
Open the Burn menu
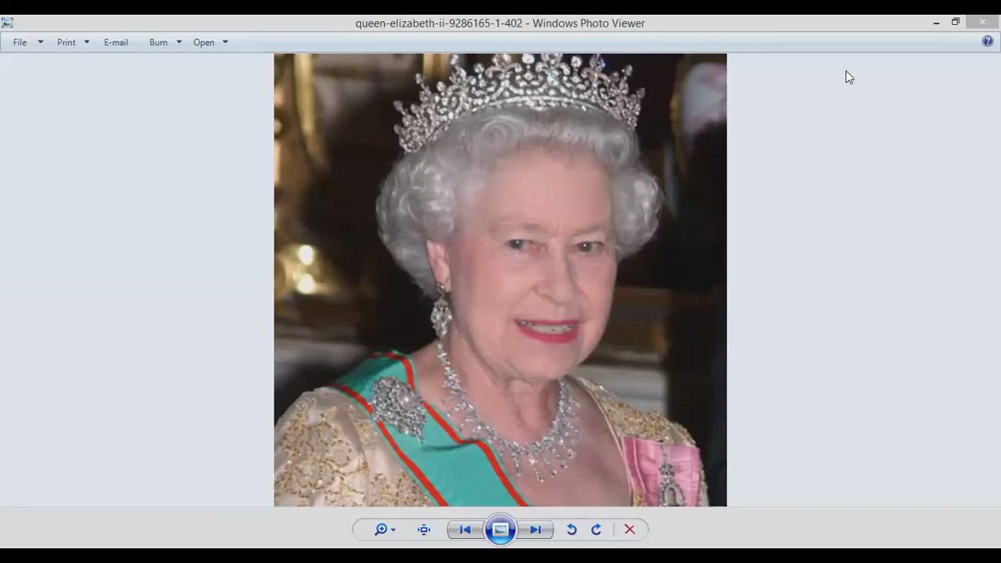159,42
